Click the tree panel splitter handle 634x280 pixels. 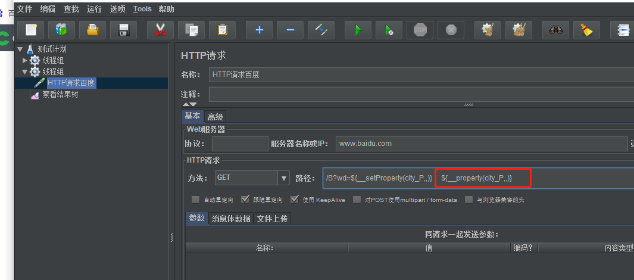click(172, 237)
